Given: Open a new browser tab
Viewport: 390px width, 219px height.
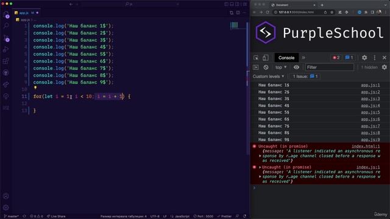Looking at the screenshot, I should point(322,5).
